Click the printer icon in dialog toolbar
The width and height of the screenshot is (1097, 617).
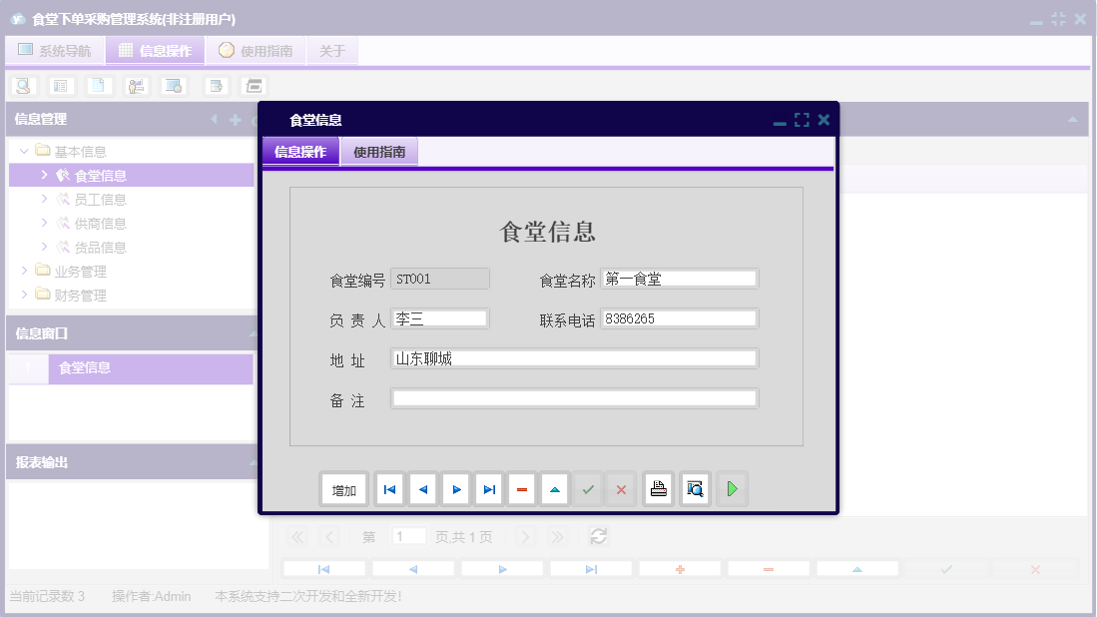pyautogui.click(x=658, y=489)
